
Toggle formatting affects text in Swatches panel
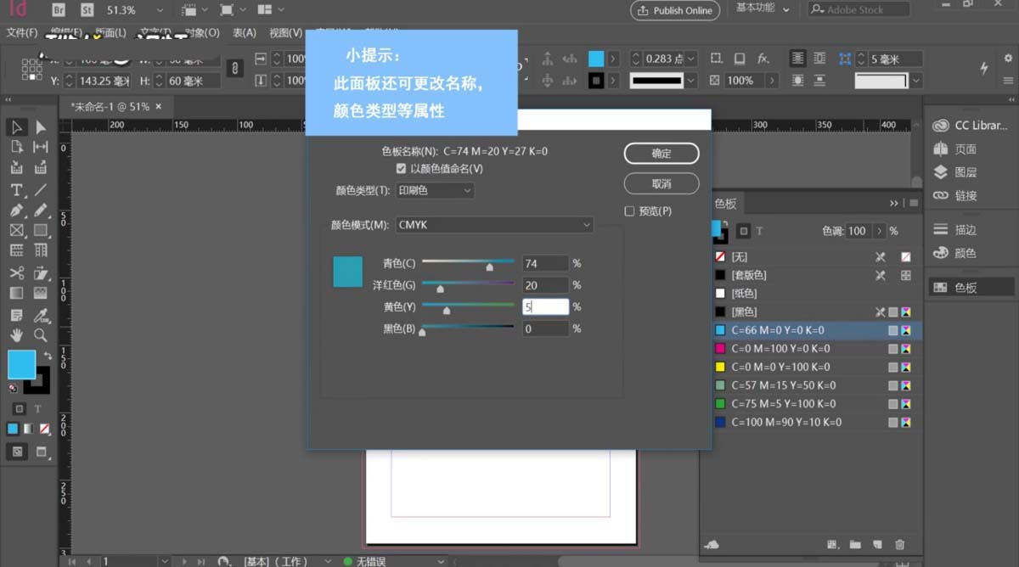pyautogui.click(x=760, y=230)
